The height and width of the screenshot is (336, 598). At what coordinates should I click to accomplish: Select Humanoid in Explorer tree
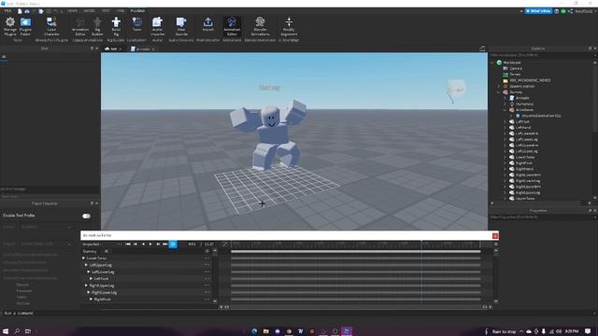click(524, 104)
